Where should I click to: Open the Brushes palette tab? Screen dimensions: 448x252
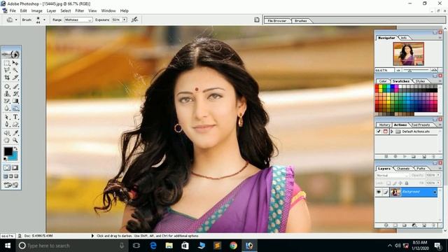[x=300, y=21]
